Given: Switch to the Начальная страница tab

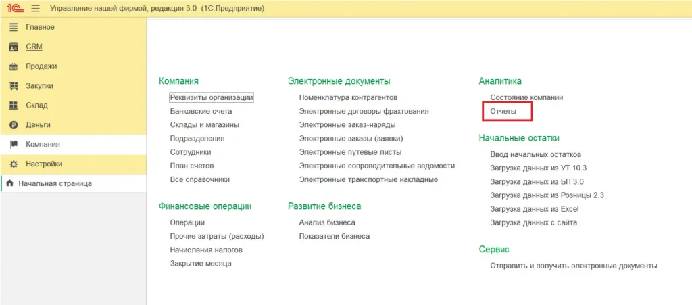Looking at the screenshot, I should [x=55, y=183].
